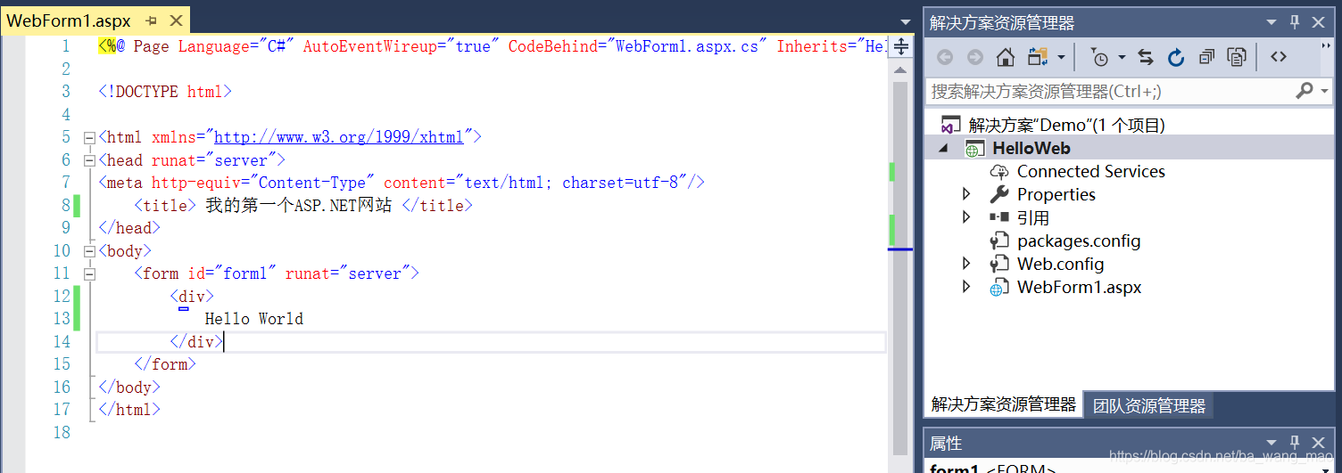Switch to the 解决方案资源管理器 bottom tab
This screenshot has height=473, width=1342.
pos(1003,404)
